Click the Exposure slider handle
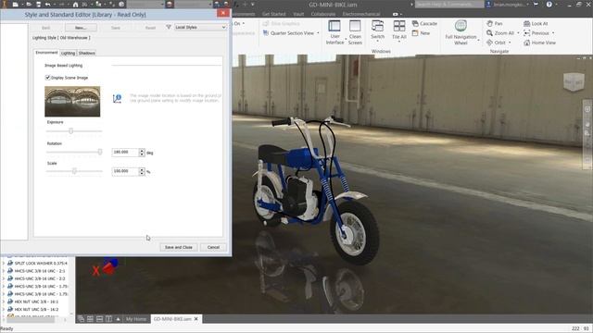Image resolution: width=593 pixels, height=333 pixels. tap(70, 131)
